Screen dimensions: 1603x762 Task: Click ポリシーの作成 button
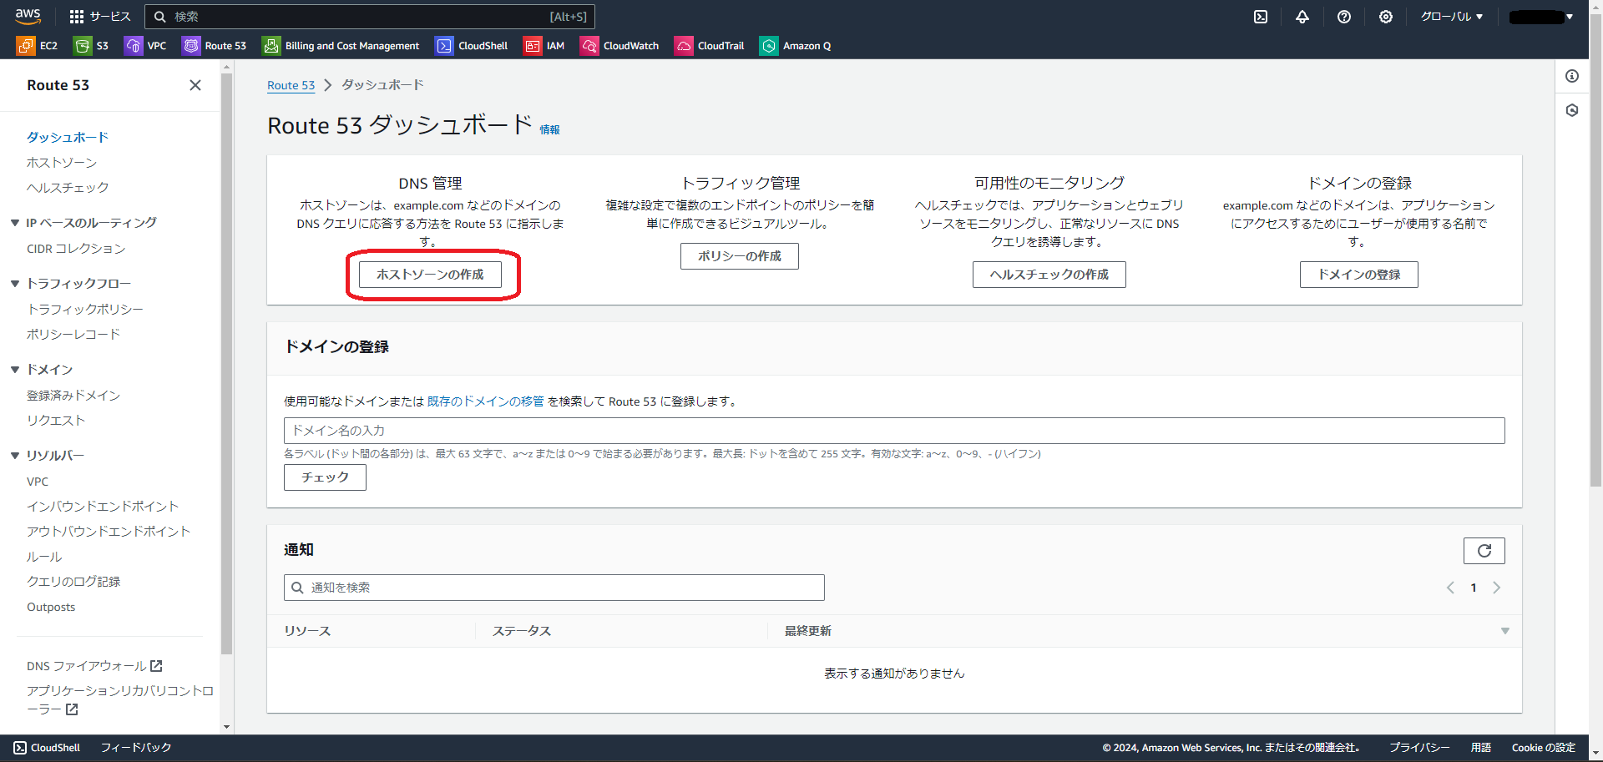(740, 256)
